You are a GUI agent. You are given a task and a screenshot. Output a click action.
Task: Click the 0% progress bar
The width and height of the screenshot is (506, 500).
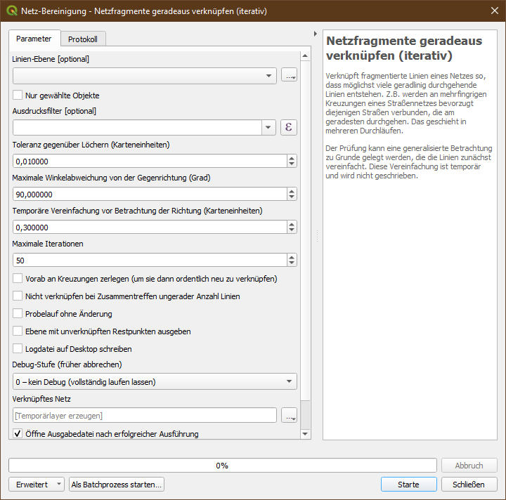pos(221,465)
